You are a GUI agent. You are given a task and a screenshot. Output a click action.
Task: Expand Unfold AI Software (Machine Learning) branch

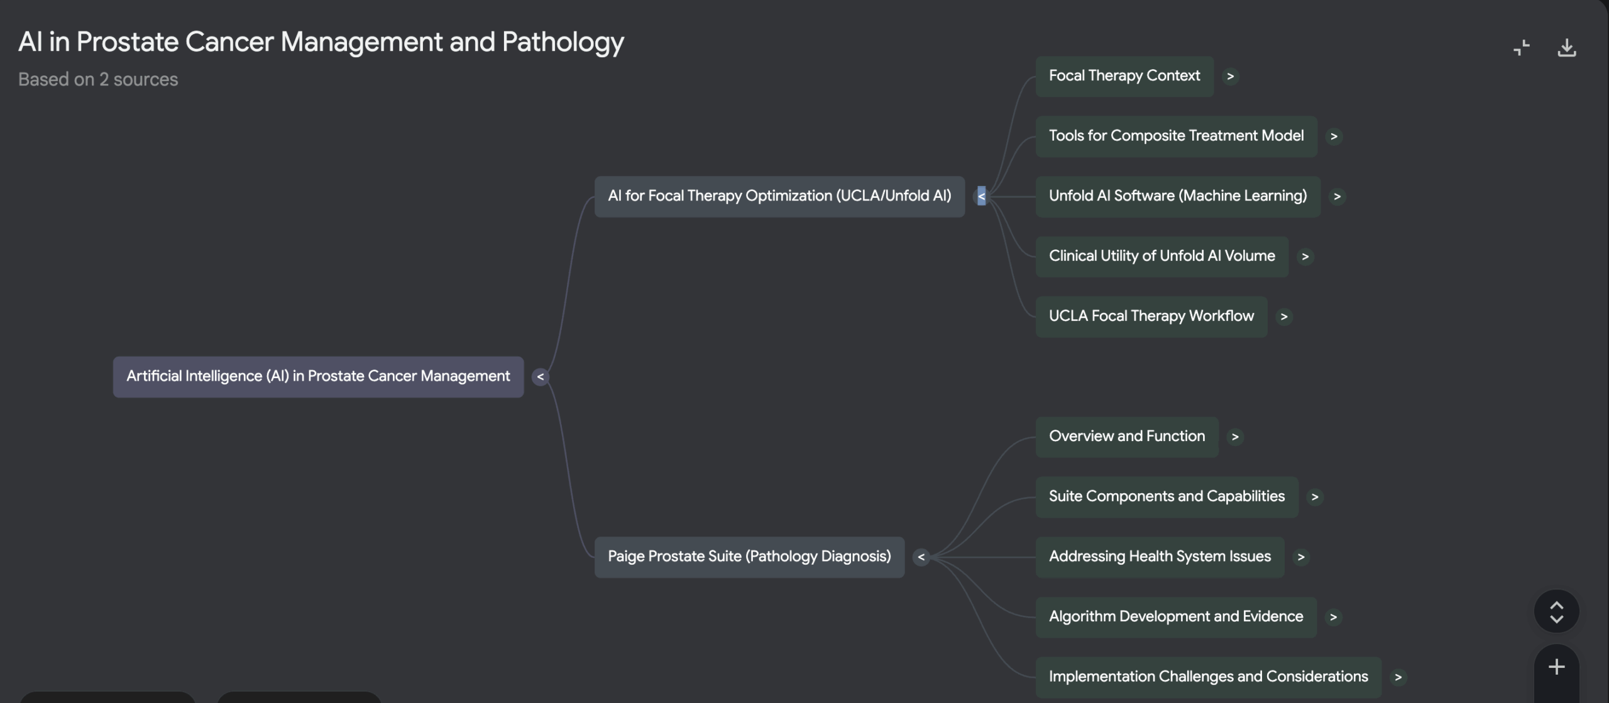click(x=1337, y=196)
